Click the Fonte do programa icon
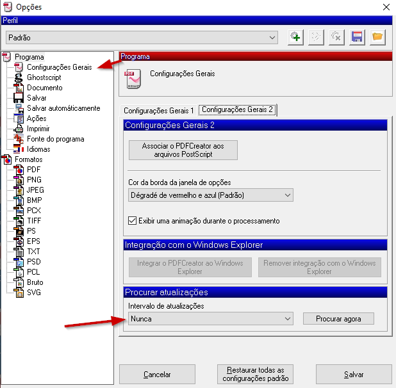 click(19, 139)
